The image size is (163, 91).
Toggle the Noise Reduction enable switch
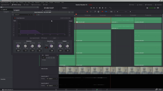(15, 18)
